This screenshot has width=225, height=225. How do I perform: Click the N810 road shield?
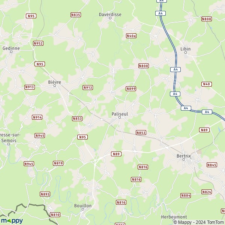point(55,215)
